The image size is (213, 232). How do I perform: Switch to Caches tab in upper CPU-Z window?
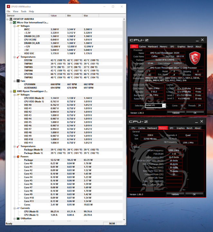[143, 46]
